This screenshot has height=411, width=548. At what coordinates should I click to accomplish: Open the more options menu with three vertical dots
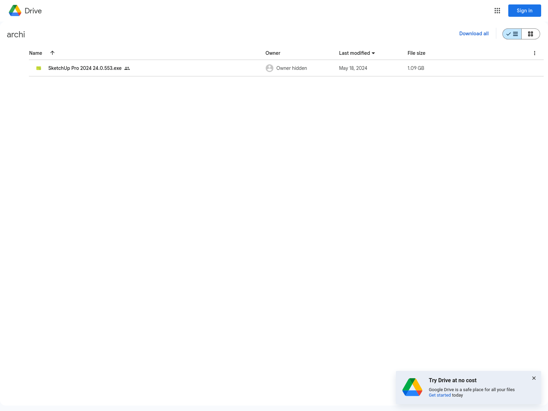[534, 53]
